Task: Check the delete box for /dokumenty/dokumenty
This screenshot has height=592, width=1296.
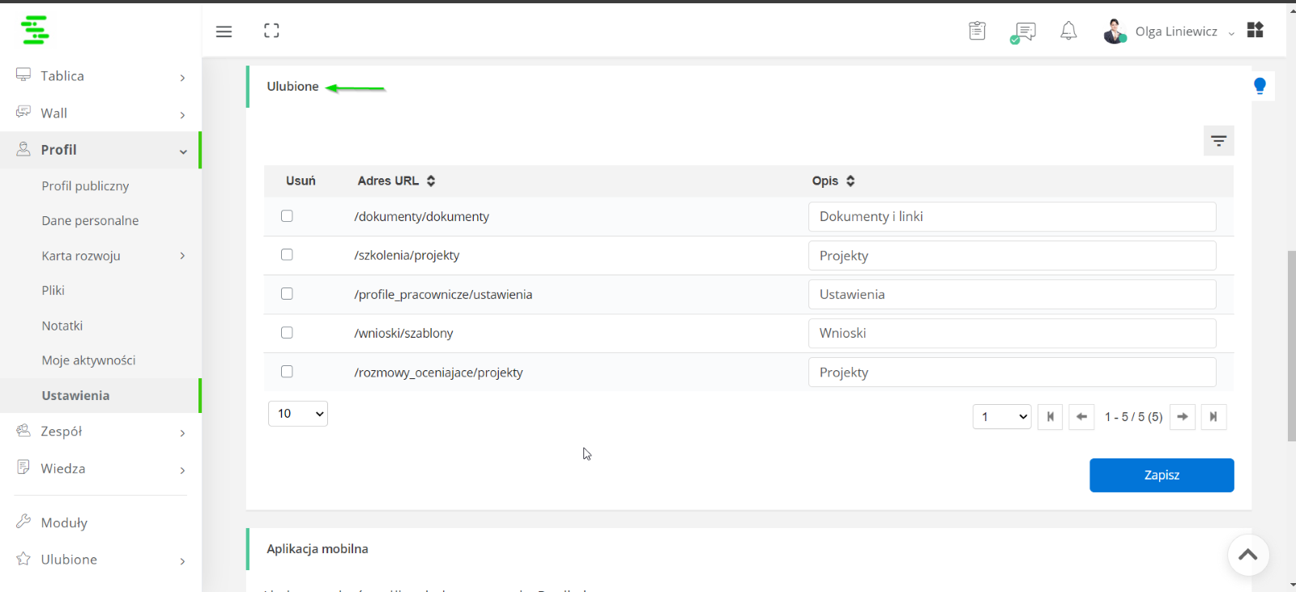Action: point(287,215)
